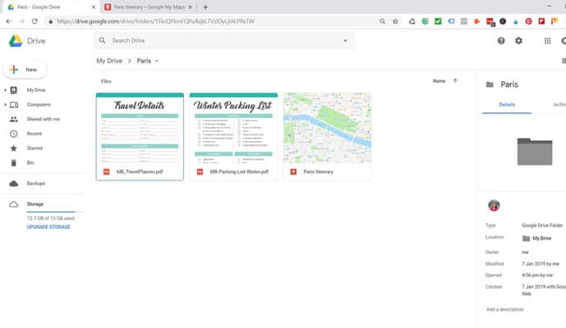Click the owner profile avatar
This screenshot has width=566, height=328.
[494, 205]
